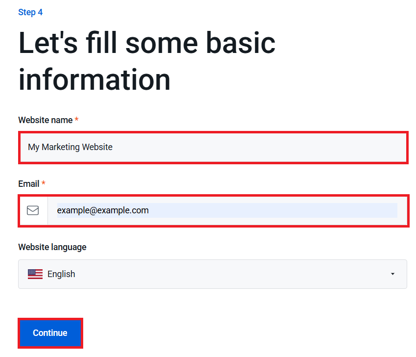The image size is (416, 357).
Task: Click the US flag icon beside English
Action: tap(35, 274)
